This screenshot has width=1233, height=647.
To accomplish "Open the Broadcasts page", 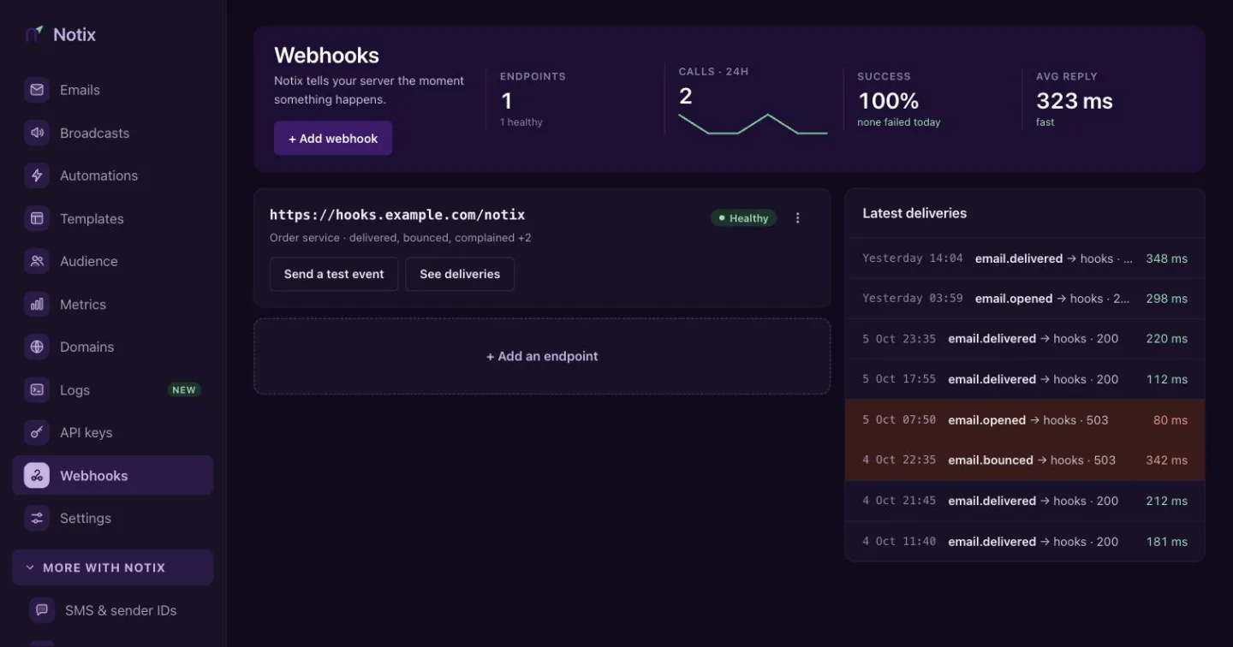I will tap(112, 133).
